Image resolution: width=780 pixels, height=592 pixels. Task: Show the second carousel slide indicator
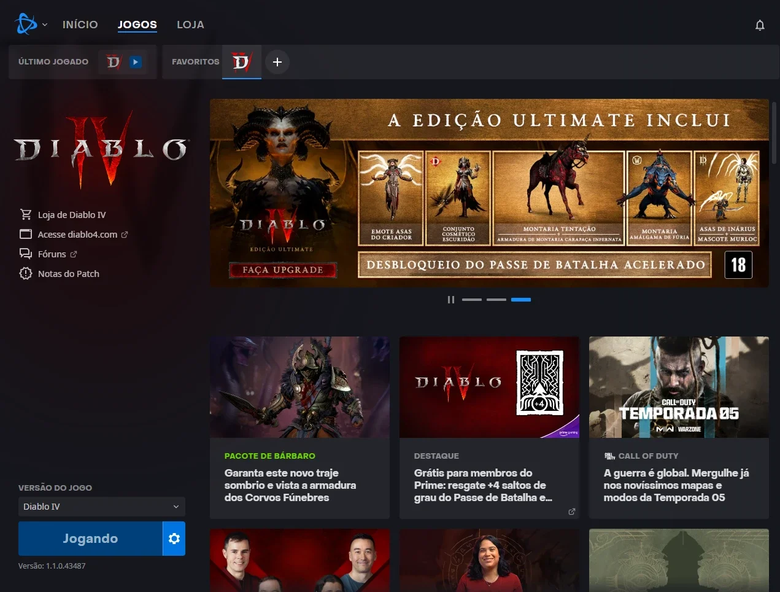pyautogui.click(x=496, y=300)
